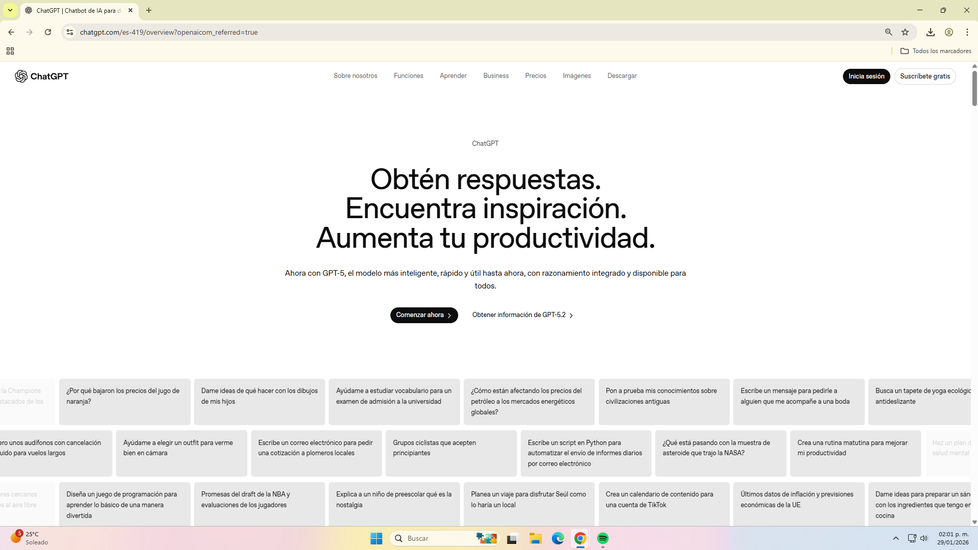Open the Precios navigation item
Screen dimensions: 978x550
point(535,76)
